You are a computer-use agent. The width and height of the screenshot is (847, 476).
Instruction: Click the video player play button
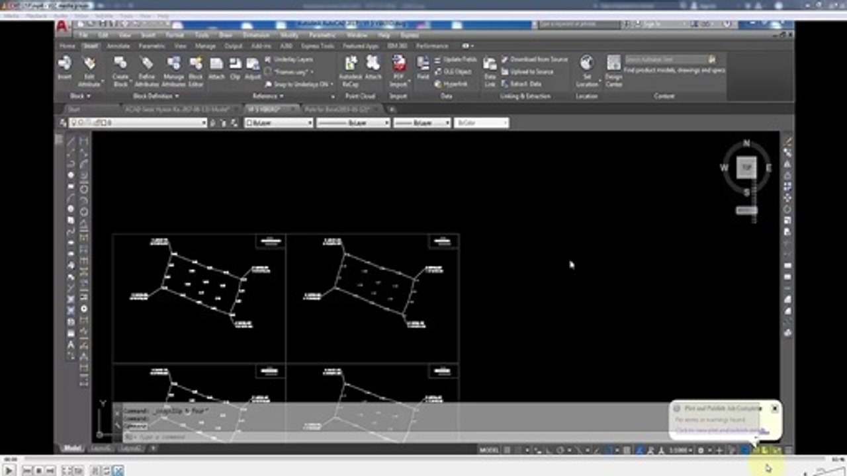click(9, 470)
